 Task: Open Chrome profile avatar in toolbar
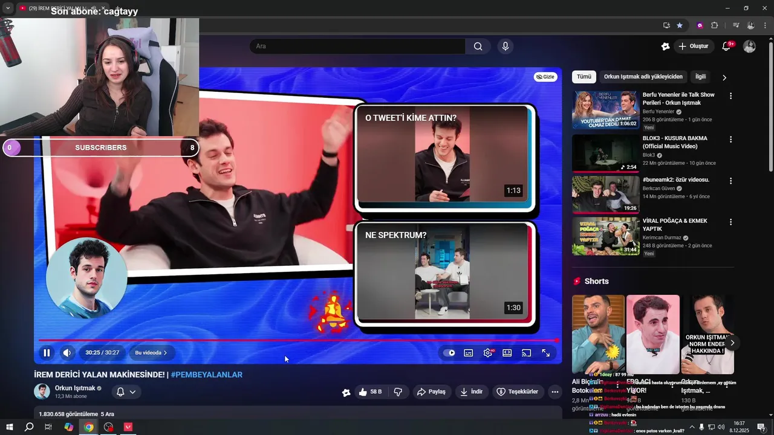point(750,25)
